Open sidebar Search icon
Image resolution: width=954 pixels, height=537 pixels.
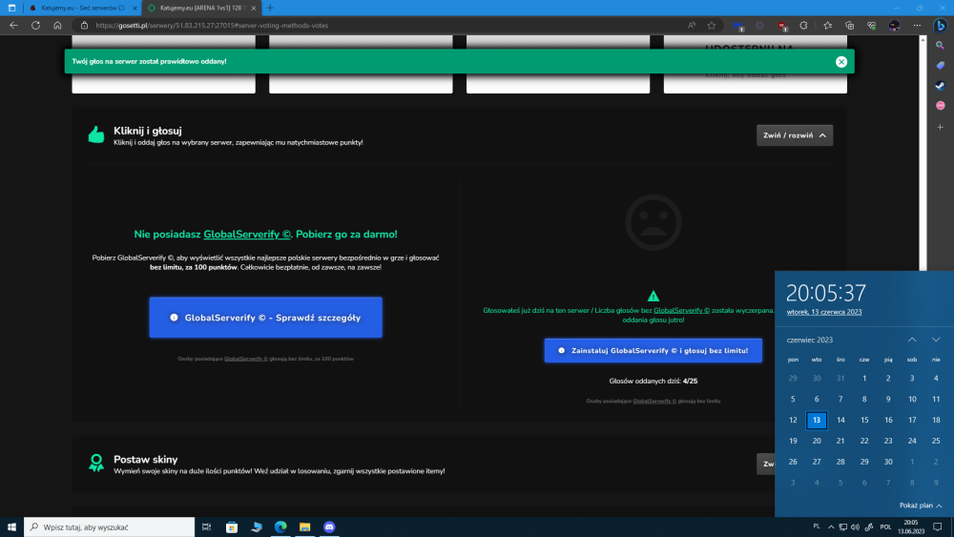click(940, 46)
